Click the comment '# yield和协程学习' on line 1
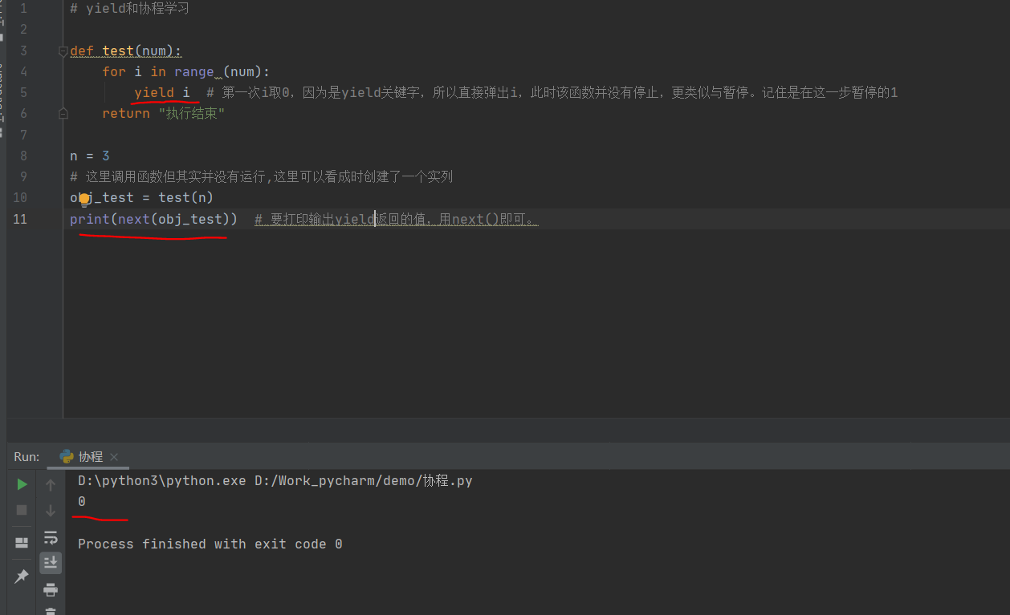The width and height of the screenshot is (1010, 615). pos(129,10)
